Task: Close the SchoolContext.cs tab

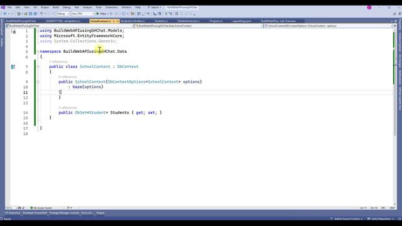Action: [117, 21]
